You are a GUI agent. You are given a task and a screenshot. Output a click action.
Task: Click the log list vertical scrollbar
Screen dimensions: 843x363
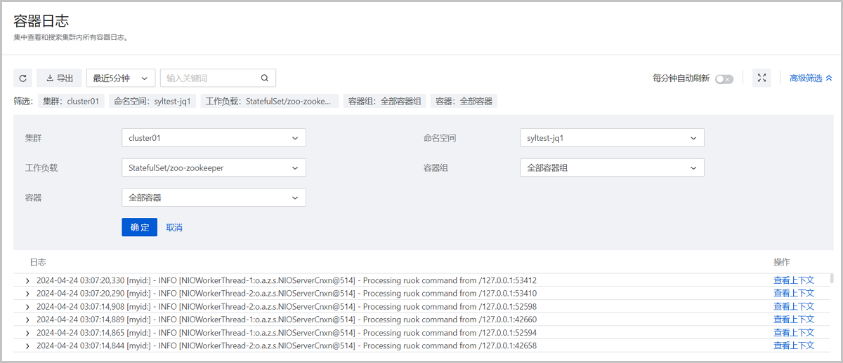(832, 279)
